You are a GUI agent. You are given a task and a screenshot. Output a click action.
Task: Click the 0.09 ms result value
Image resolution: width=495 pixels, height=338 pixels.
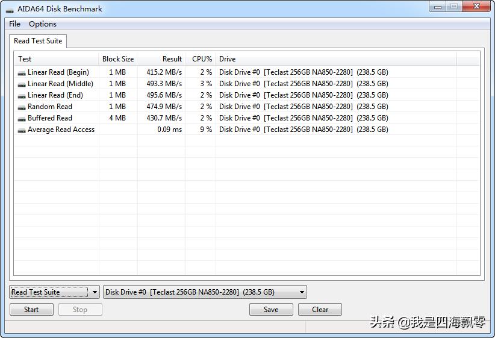point(170,130)
